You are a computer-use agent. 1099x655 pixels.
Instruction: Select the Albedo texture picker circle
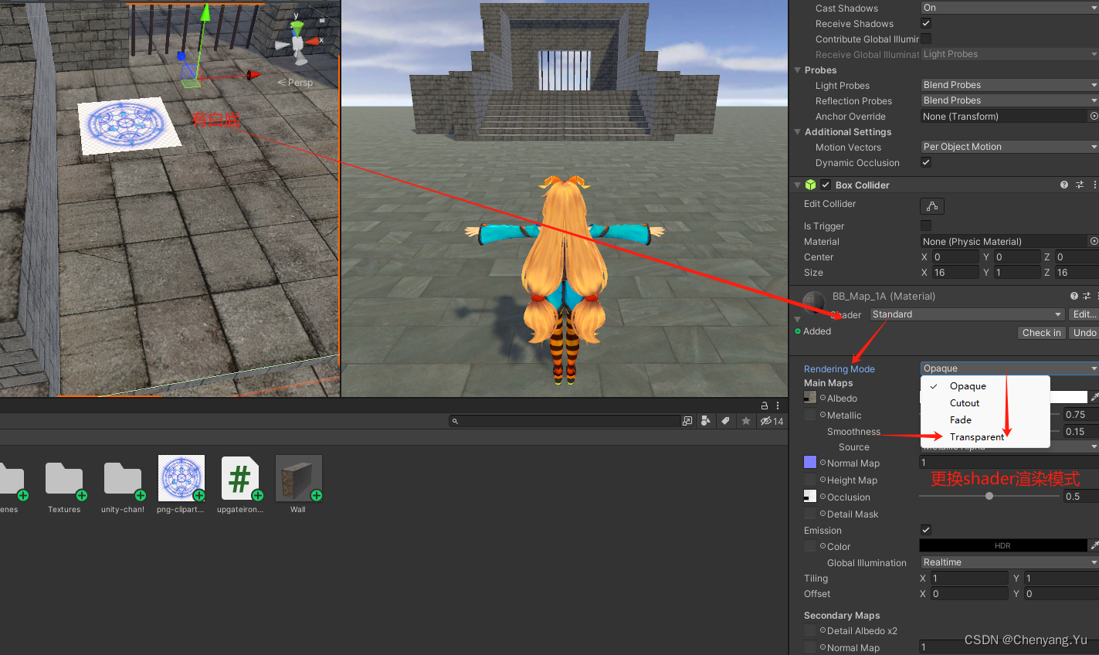coord(823,397)
